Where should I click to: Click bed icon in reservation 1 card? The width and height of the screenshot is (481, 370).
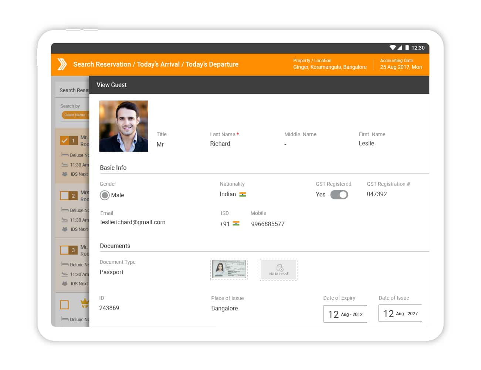pos(65,155)
